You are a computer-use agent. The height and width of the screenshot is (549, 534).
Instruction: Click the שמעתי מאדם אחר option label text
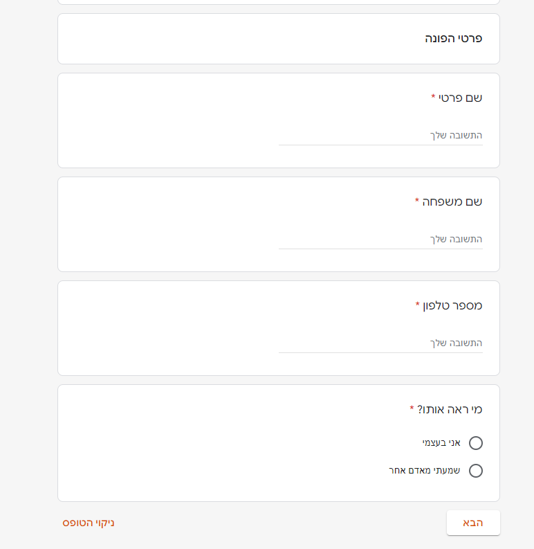pos(424,471)
